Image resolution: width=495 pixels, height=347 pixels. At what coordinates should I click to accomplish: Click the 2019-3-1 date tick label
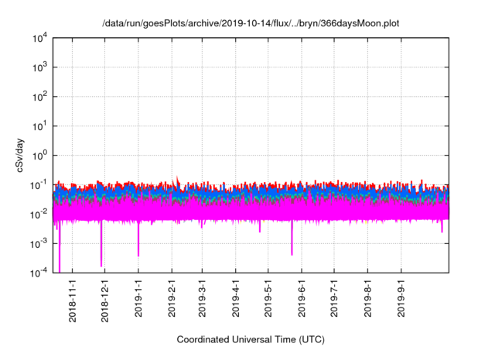202,301
